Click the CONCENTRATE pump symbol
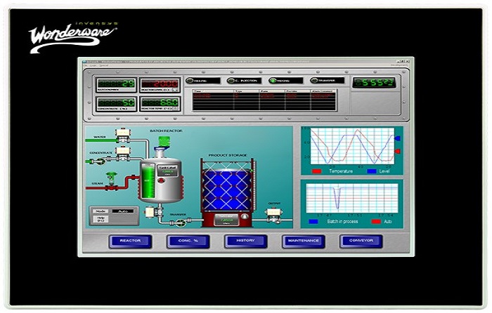492x313 pixels. pyautogui.click(x=101, y=161)
